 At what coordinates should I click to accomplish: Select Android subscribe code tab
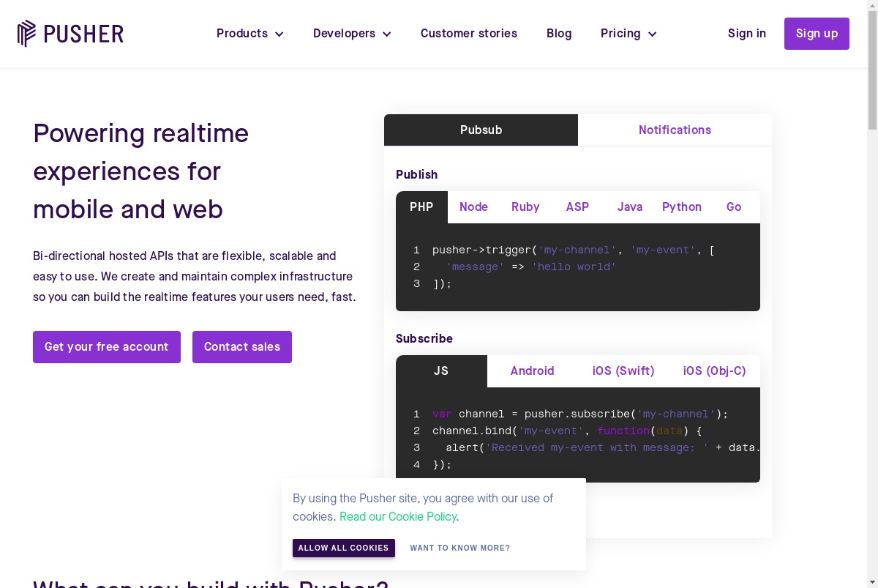[x=532, y=371]
